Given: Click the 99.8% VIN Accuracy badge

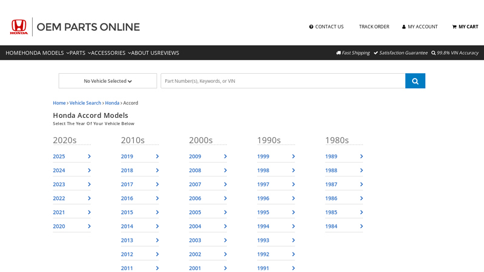Looking at the screenshot, I should coord(454,53).
